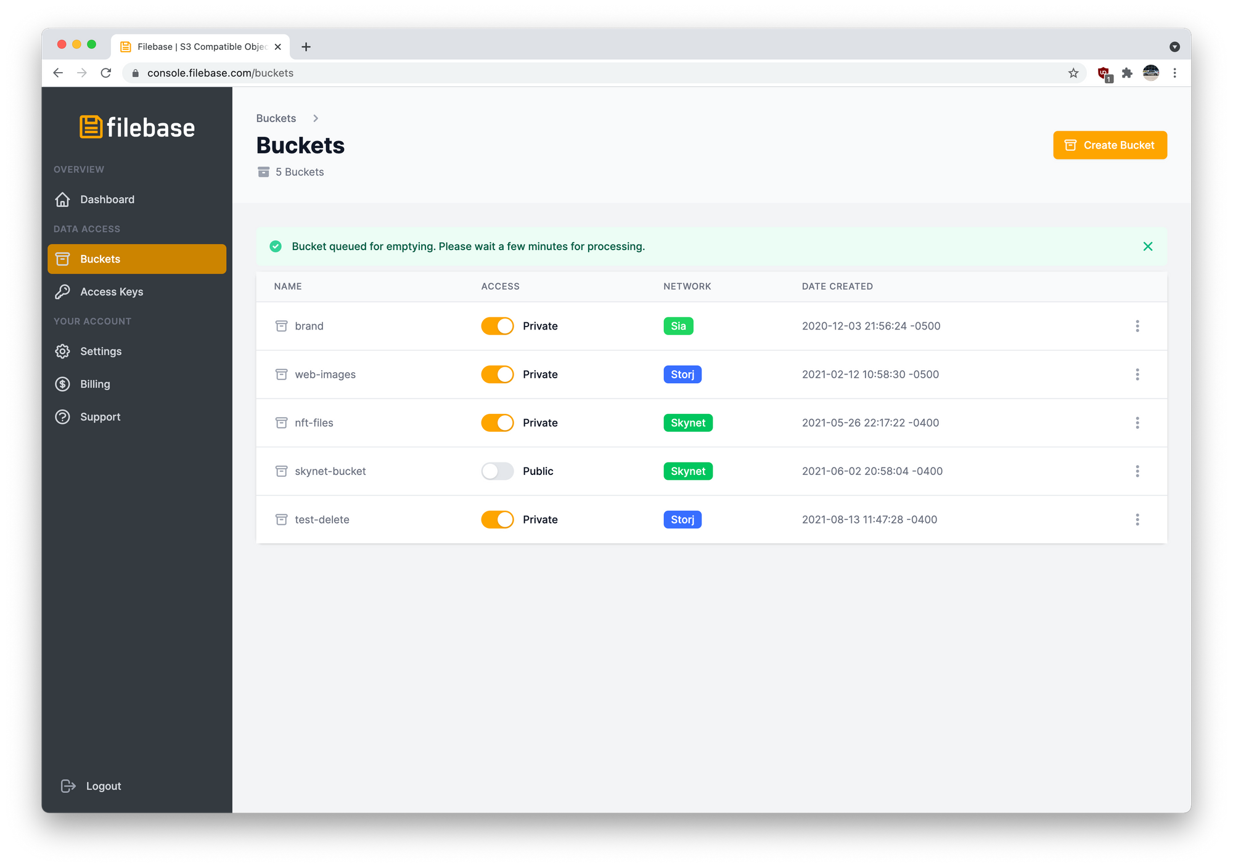The height and width of the screenshot is (868, 1233).
Task: Click the tab search dropdown arrow
Action: pyautogui.click(x=1174, y=47)
